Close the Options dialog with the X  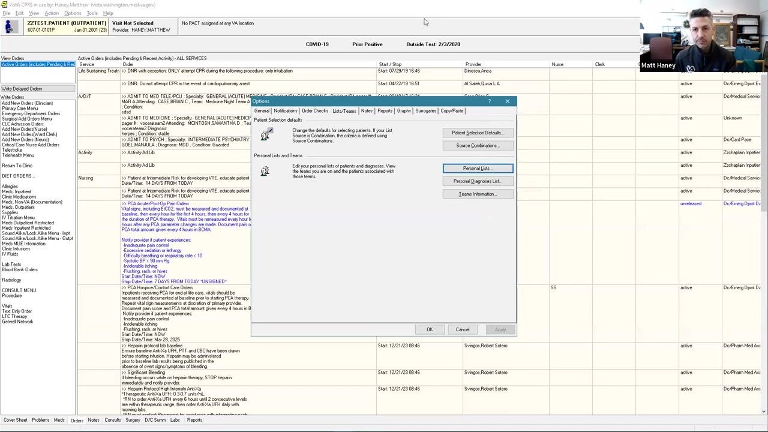[508, 101]
